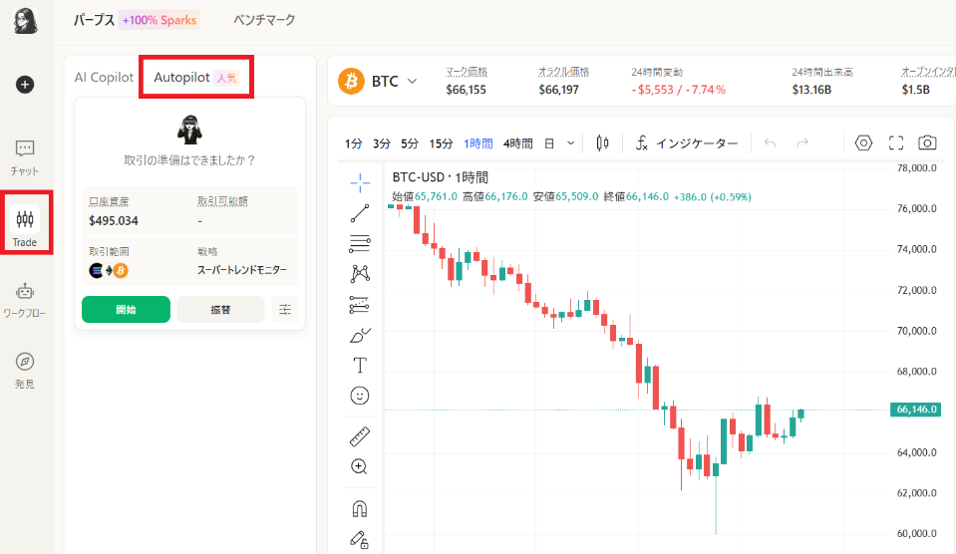Click the zoom in magnifier tool
The height and width of the screenshot is (554, 956).
pos(360,466)
